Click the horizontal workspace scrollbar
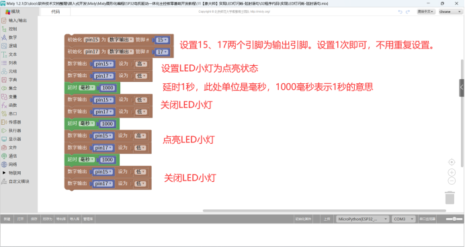 [x=324, y=211]
